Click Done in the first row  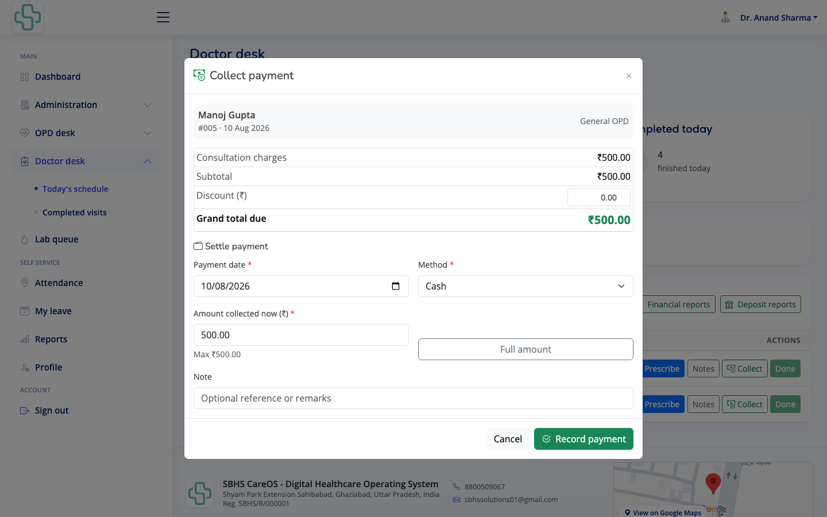(785, 369)
